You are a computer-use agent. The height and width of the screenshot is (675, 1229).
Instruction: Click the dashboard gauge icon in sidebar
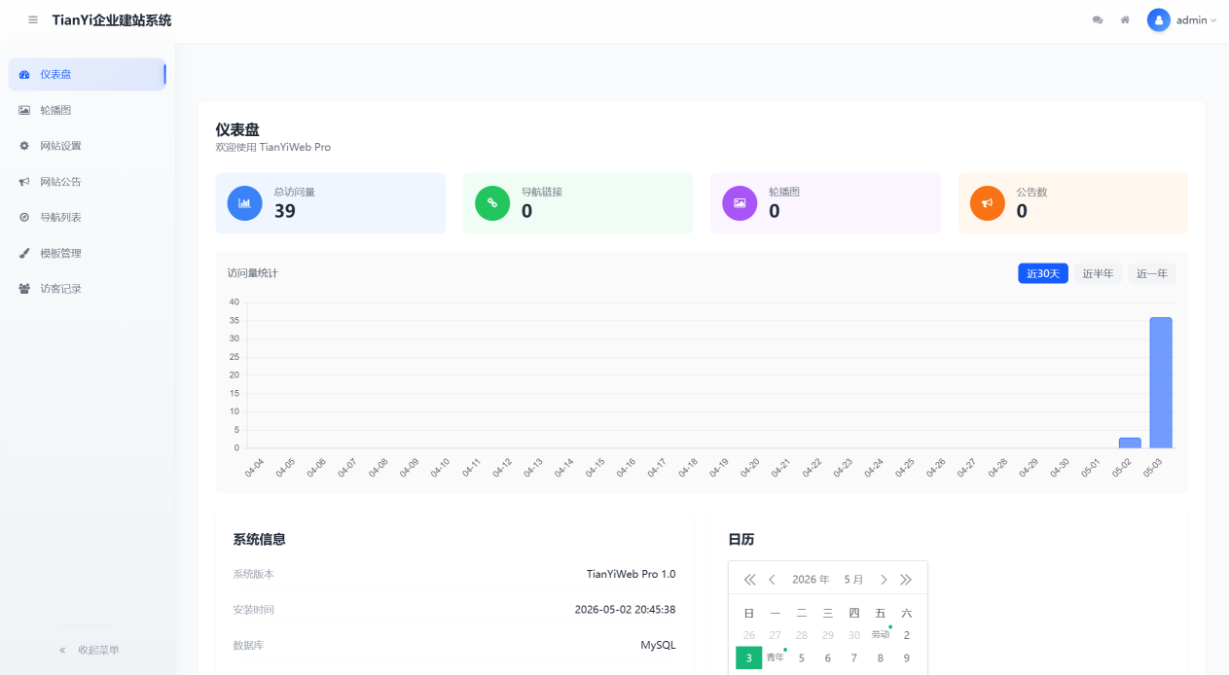click(x=24, y=74)
